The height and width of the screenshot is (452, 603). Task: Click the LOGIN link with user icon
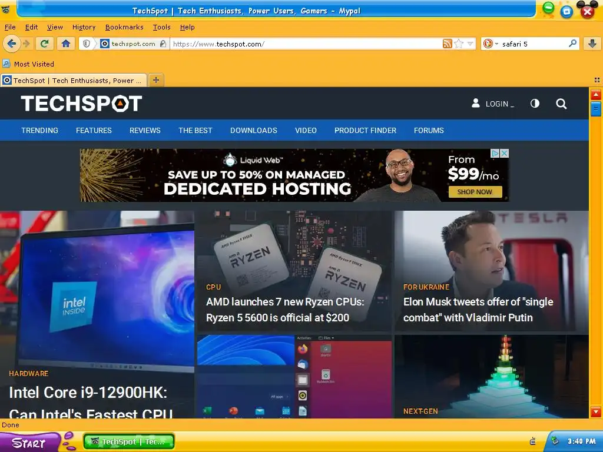[493, 104]
